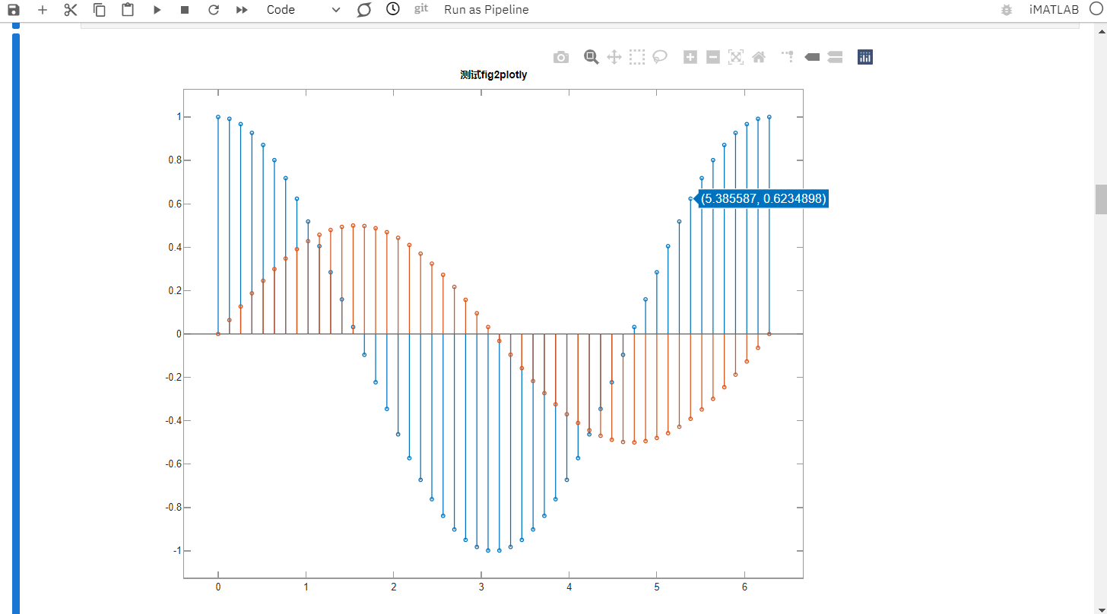Zoom out using the minus modebar button
This screenshot has width=1107, height=614.
713,57
